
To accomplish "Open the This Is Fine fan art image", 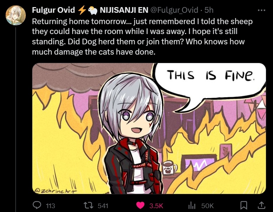I will pos(149,128).
